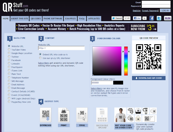Click the Download output type icon
Viewport: 173px width, 132px height.
(46, 115)
